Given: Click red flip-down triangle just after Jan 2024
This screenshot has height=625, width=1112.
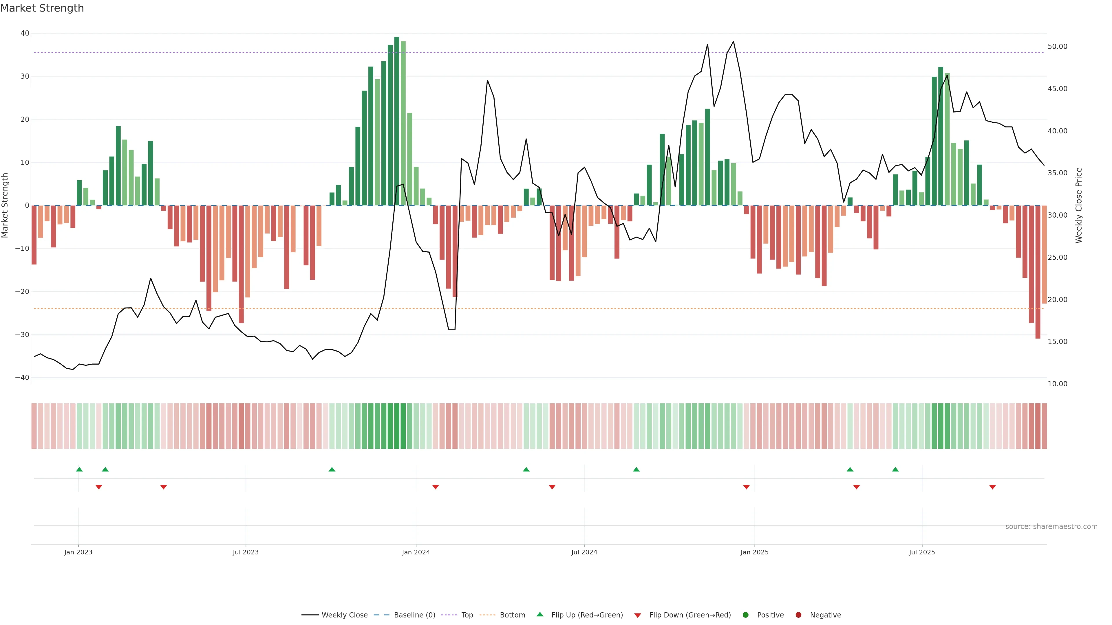Looking at the screenshot, I should click(436, 487).
